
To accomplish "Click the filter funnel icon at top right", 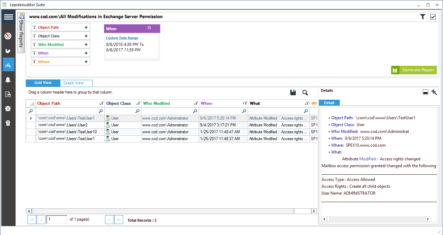I will [x=423, y=17].
